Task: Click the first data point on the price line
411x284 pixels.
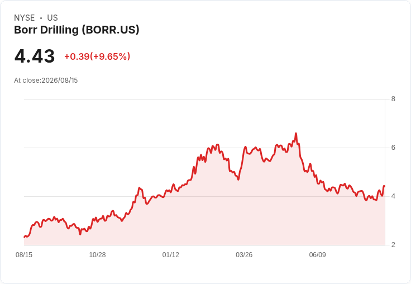Action: pos(25,237)
